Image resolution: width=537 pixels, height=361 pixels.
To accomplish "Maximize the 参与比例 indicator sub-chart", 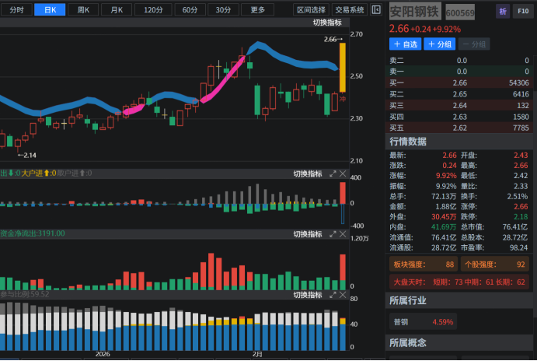I will coord(333,295).
